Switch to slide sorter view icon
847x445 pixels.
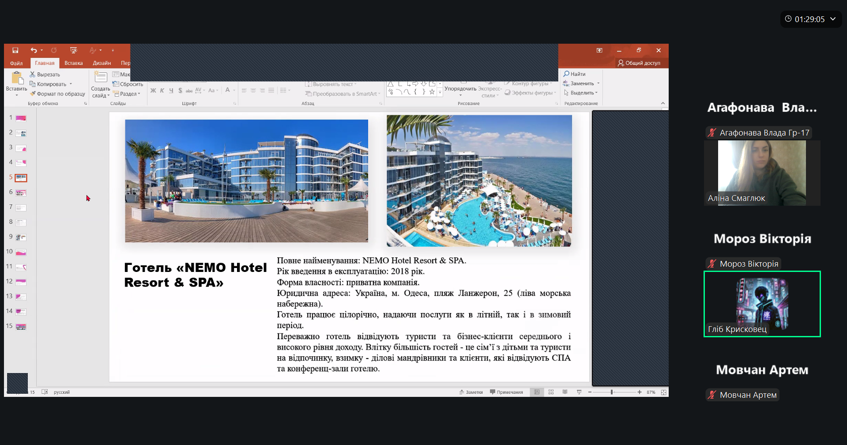pyautogui.click(x=551, y=392)
